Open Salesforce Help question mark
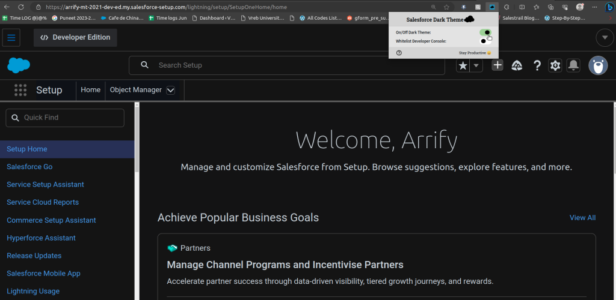 pyautogui.click(x=537, y=65)
